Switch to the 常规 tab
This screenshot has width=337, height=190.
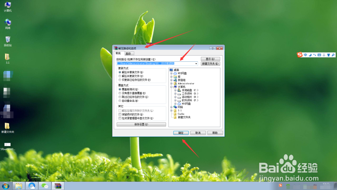coord(118,53)
